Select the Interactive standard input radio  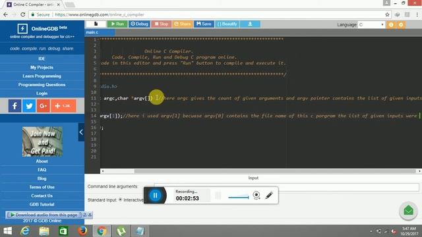tap(120, 199)
